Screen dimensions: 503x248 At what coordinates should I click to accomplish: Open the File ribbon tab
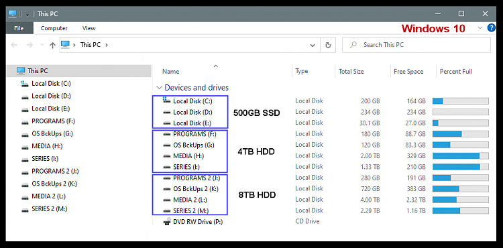coord(19,28)
